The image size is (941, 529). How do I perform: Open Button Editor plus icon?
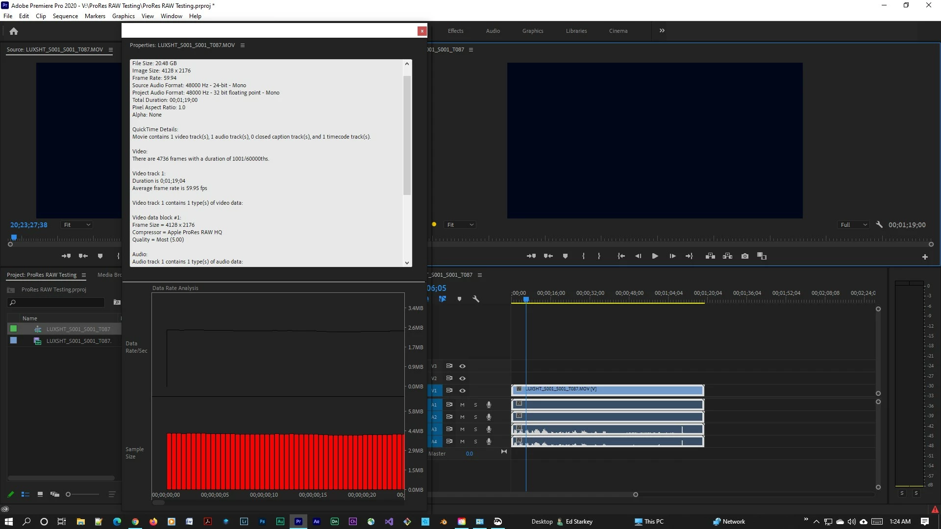point(925,257)
